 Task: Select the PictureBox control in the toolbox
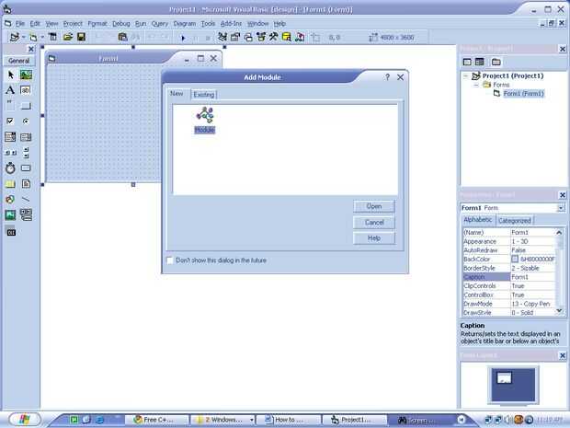click(26, 75)
